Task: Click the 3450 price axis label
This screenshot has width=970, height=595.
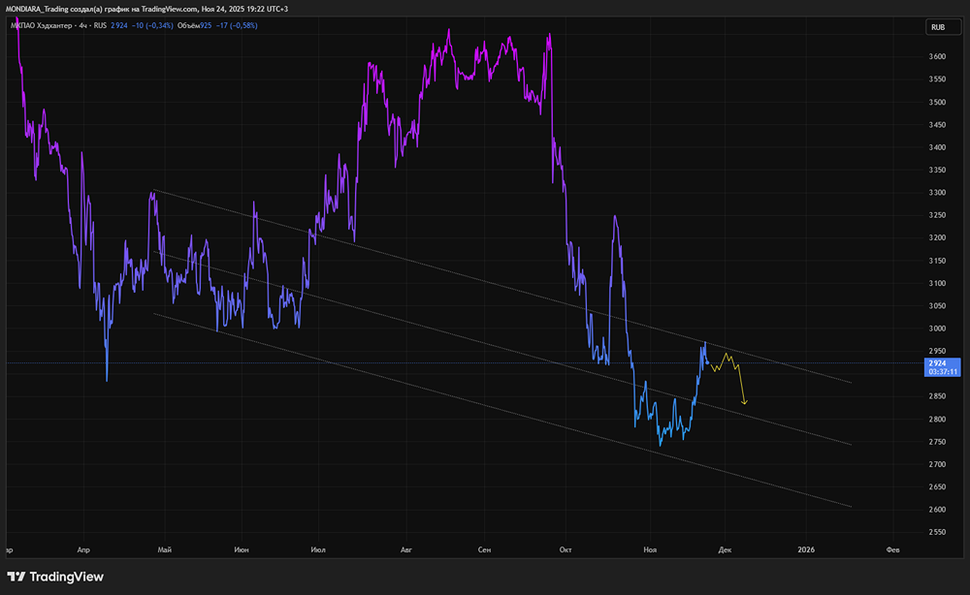Action: click(937, 125)
